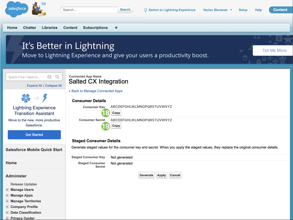293x220 pixels.
Task: Copy the Consumer Key
Action: pos(116,113)
